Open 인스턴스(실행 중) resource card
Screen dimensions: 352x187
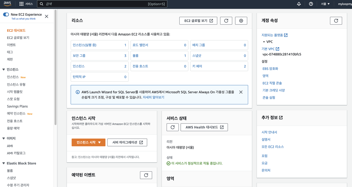100,45
